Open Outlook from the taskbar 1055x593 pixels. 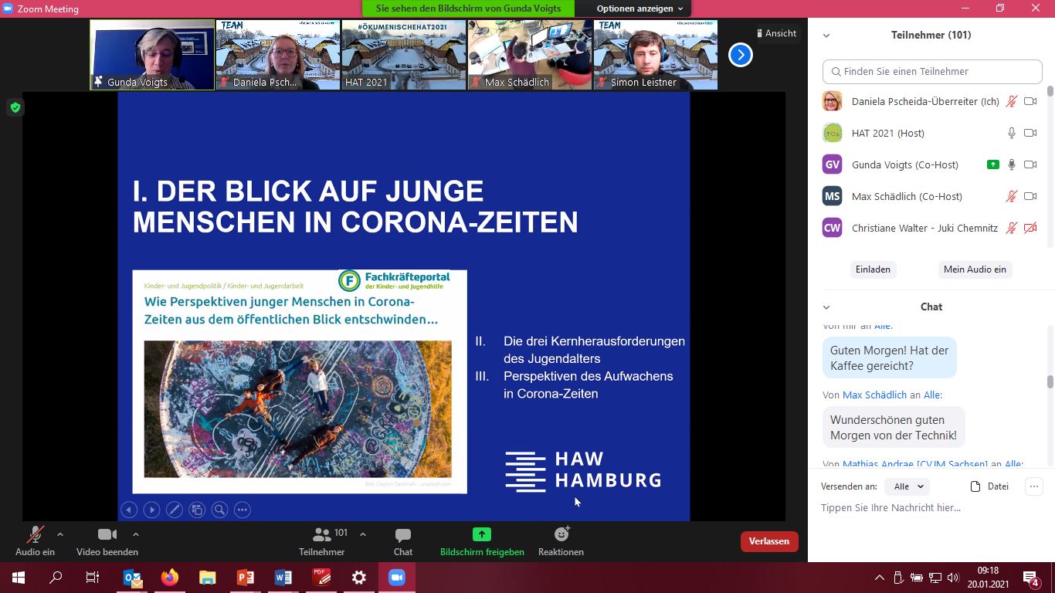133,578
